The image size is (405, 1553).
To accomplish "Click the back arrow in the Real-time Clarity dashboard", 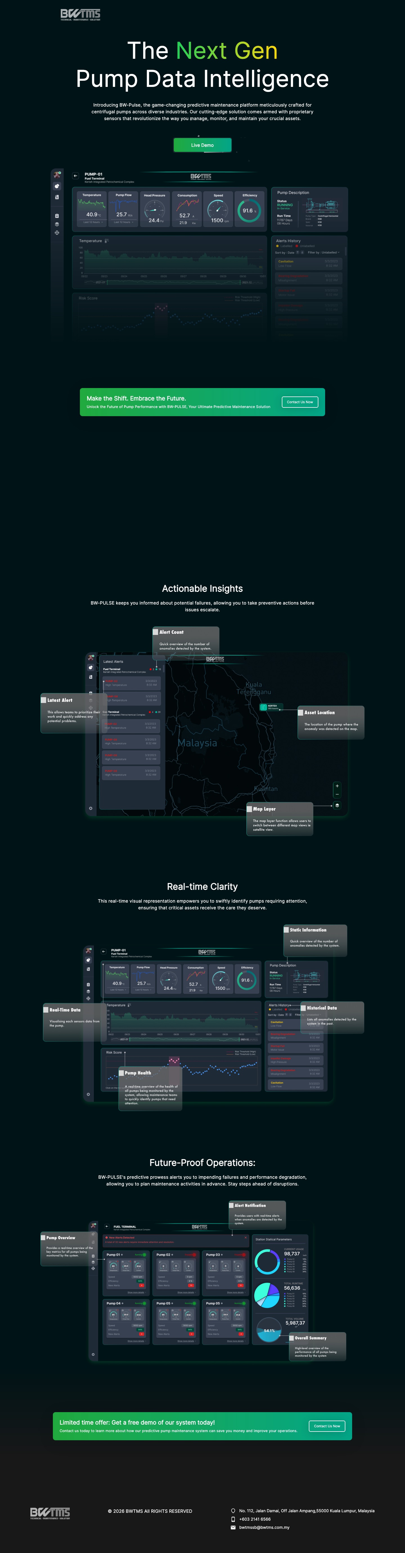I will 104,952.
